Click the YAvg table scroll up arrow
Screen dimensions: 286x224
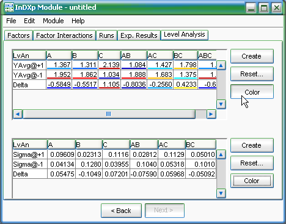pos(221,65)
